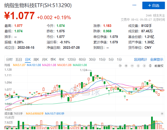Pan chart left with left chevron

tap(138, 66)
